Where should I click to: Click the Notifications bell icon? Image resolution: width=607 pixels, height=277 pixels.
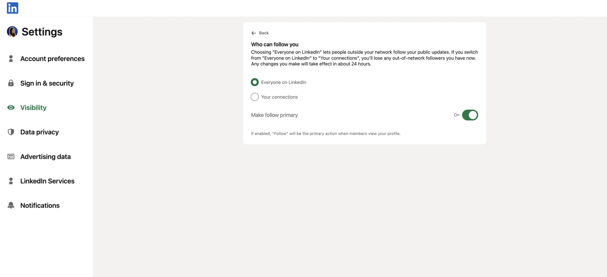click(x=11, y=205)
